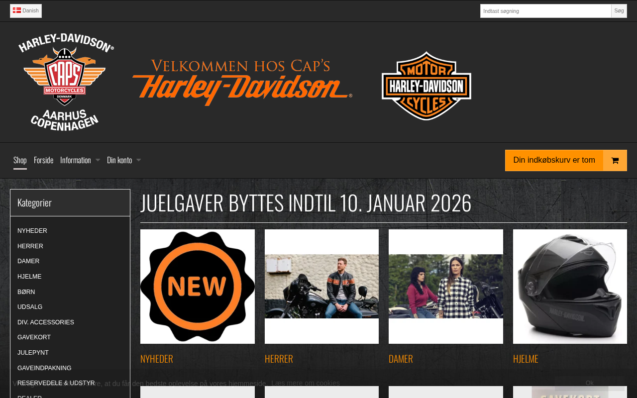Viewport: 637px width, 398px height.
Task: Open NYHEDER in the Kategorier sidebar
Action: pos(32,231)
